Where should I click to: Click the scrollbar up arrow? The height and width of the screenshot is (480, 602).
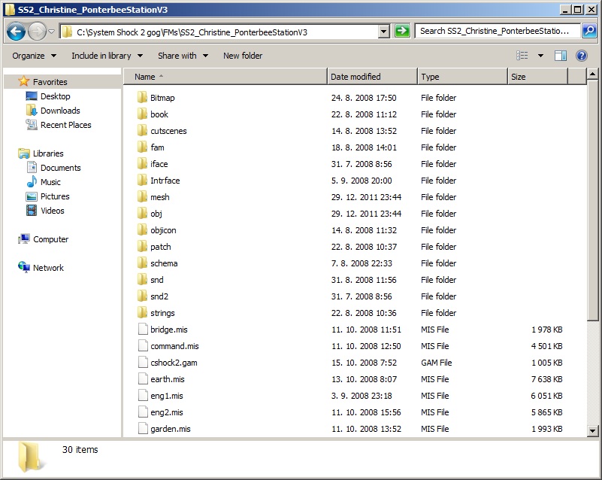(x=592, y=74)
